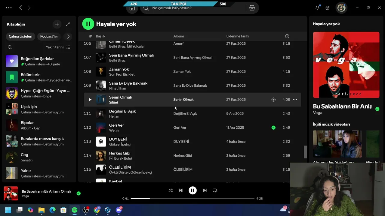Open Bölümlerin in library

coord(39,77)
